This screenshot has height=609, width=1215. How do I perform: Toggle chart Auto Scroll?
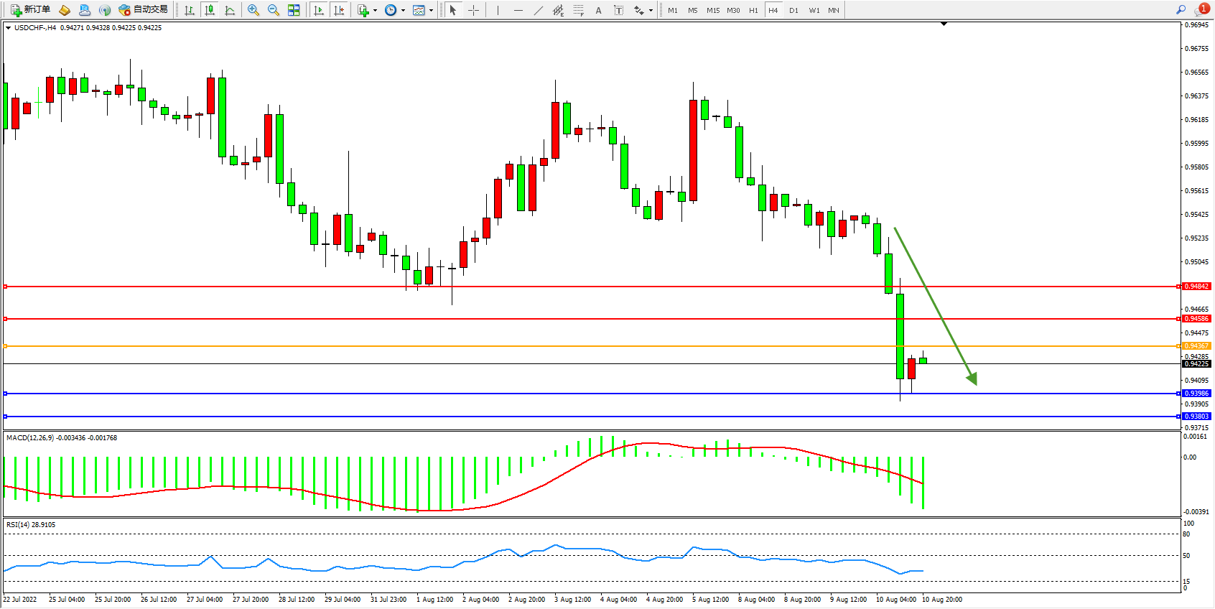tap(319, 10)
